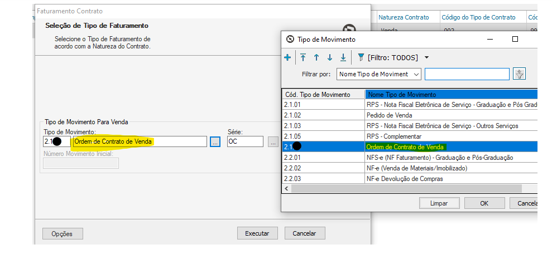Click the horizontal scrollbar left arrow in grid
The height and width of the screenshot is (264, 552).
click(x=287, y=189)
